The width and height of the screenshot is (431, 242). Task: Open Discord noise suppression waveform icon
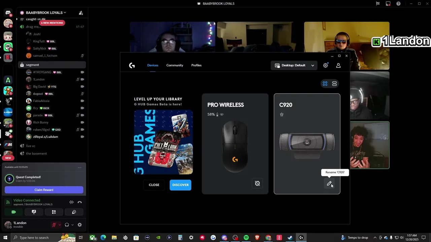(71, 202)
